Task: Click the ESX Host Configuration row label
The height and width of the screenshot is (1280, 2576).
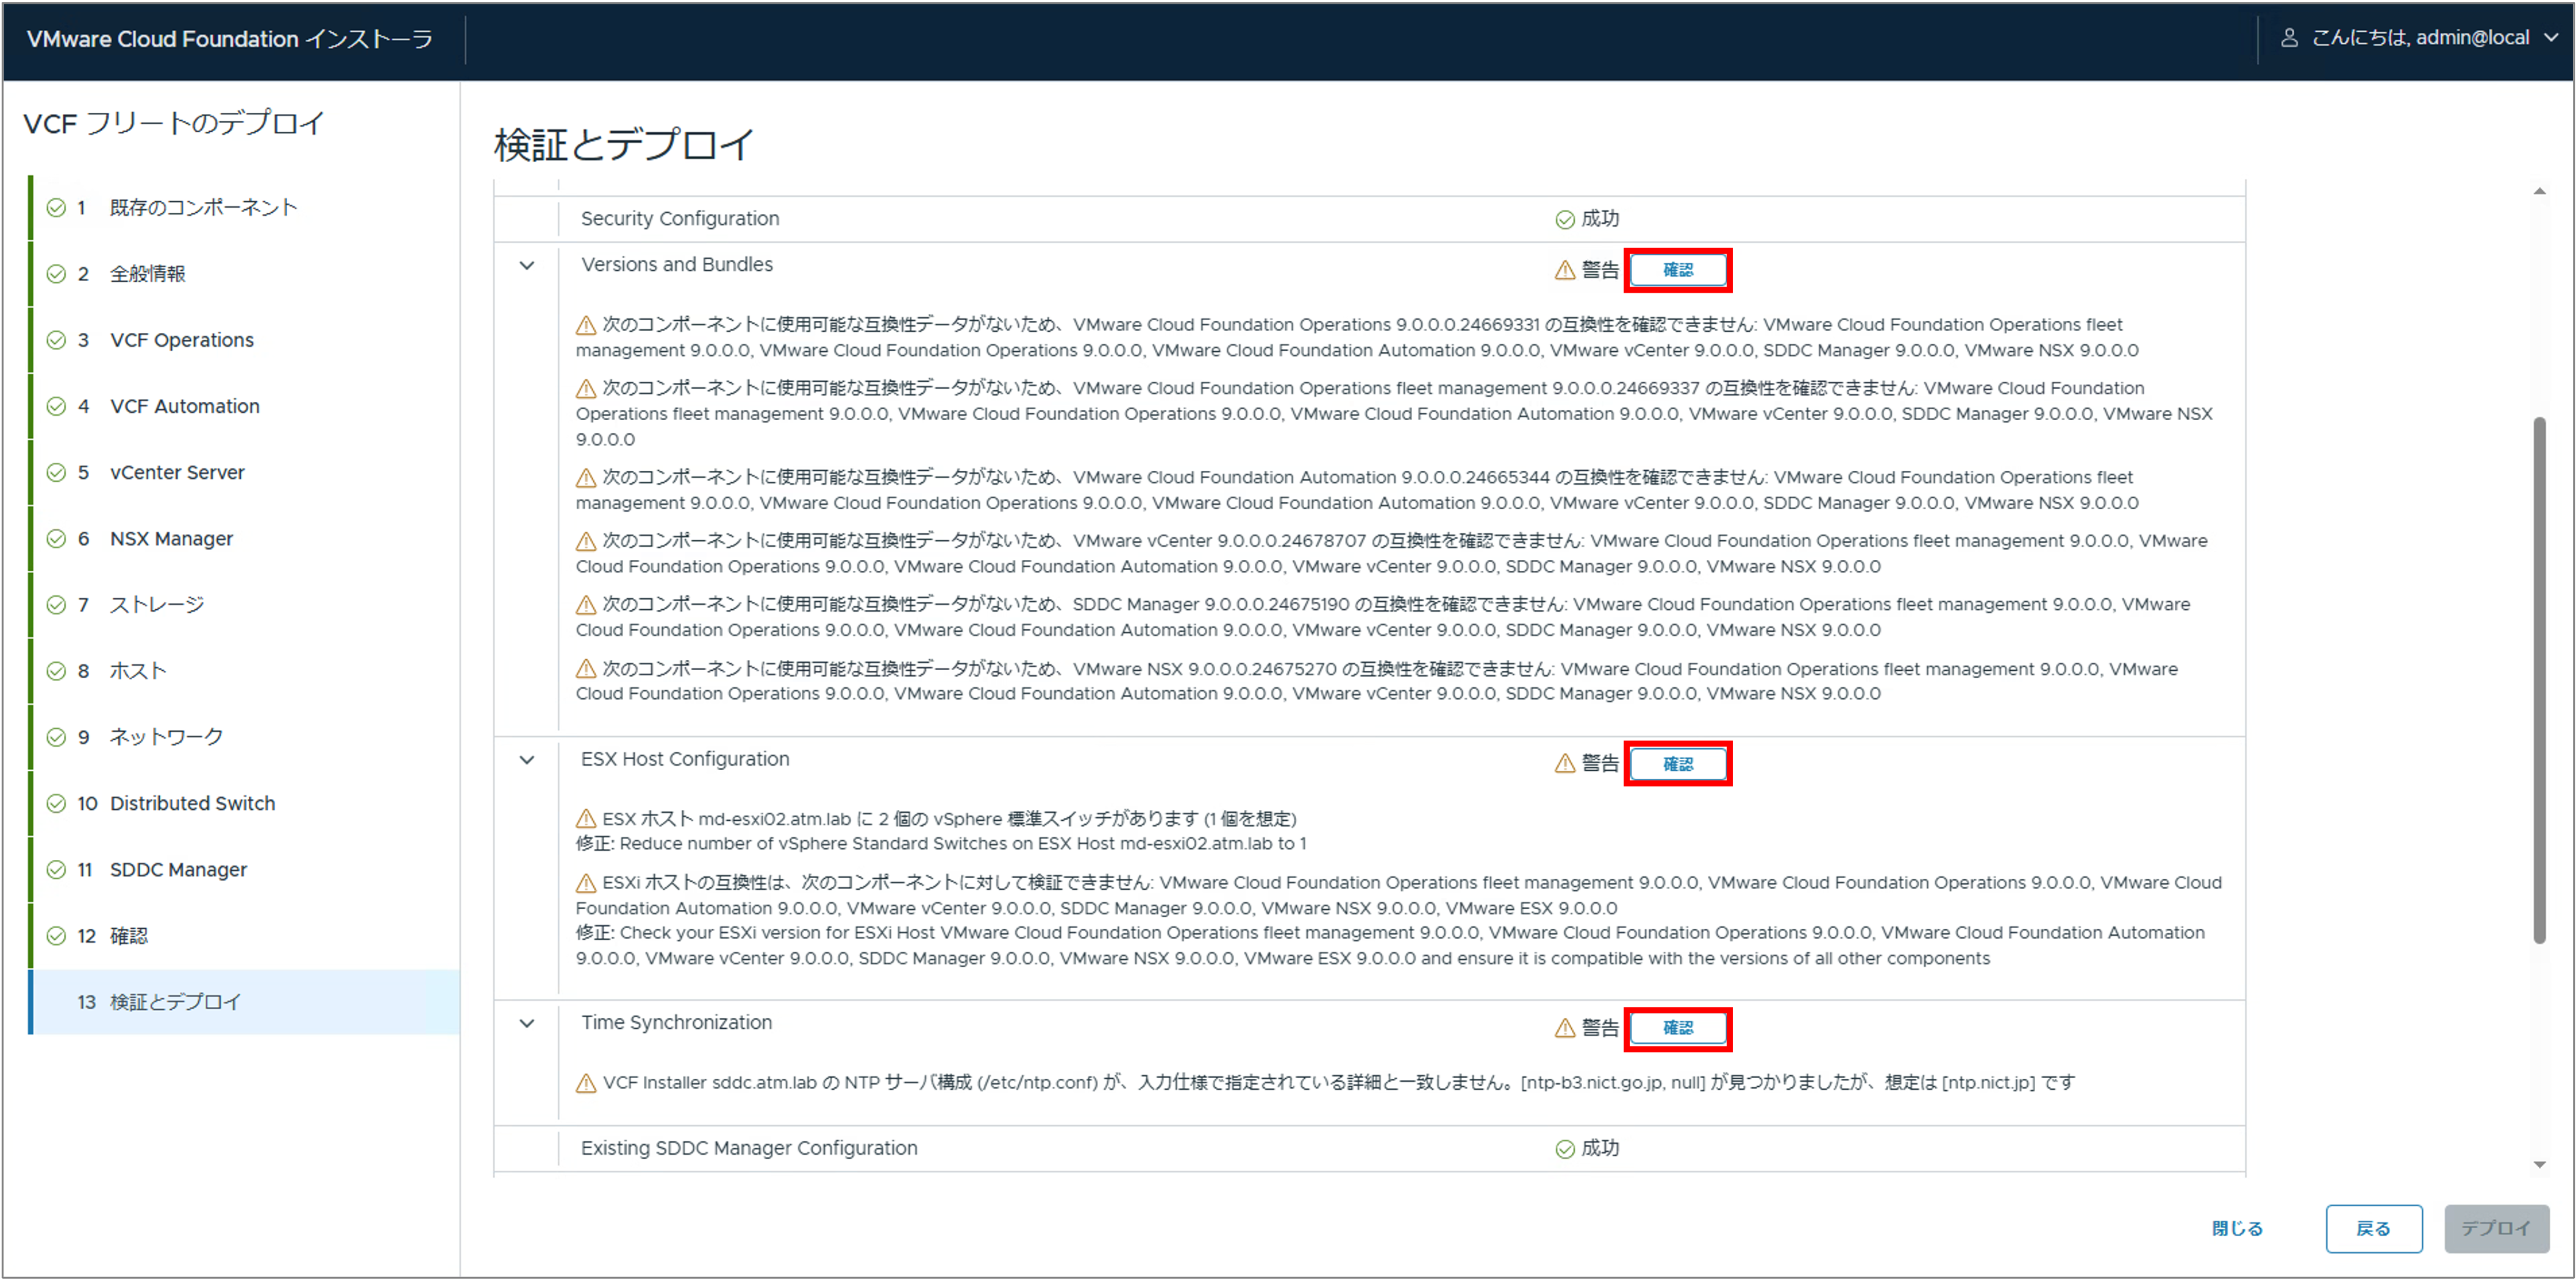Action: point(685,760)
